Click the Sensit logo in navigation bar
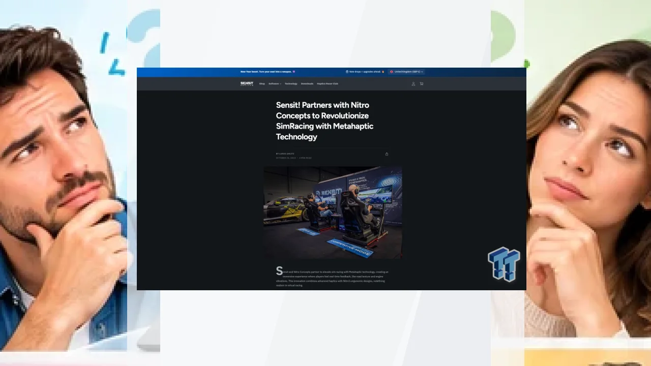 (x=247, y=84)
